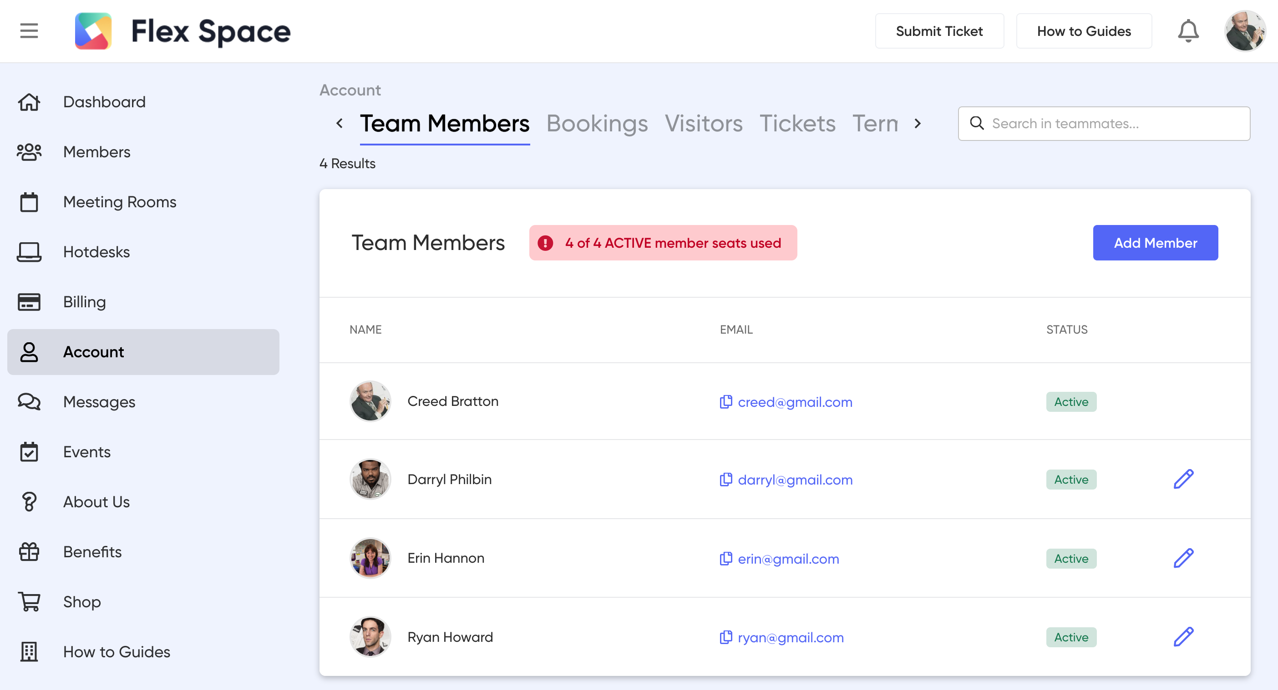Switch to the Visitors tab
Viewport: 1278px width, 690px height.
(x=704, y=123)
